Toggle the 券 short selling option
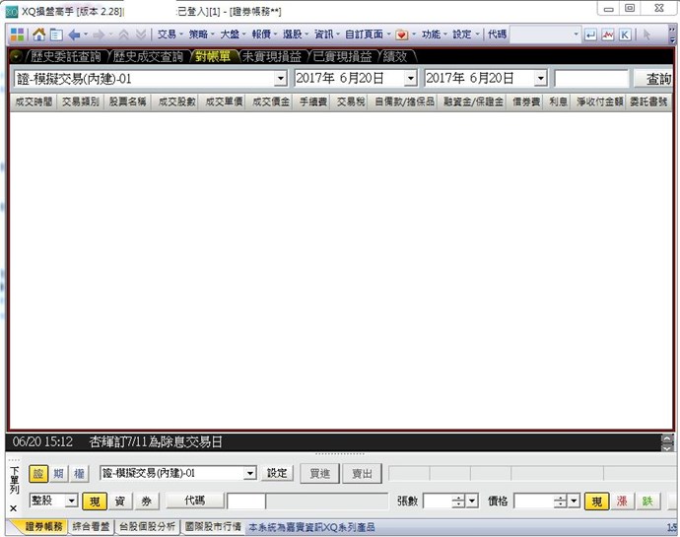 pyautogui.click(x=145, y=502)
